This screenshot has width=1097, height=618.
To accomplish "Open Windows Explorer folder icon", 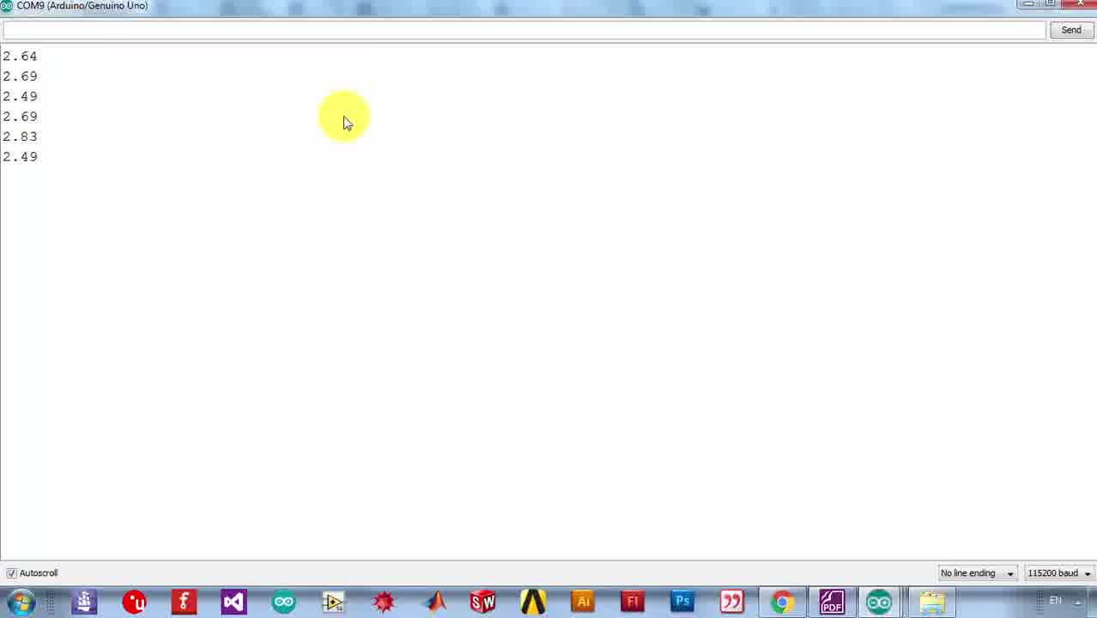I will point(932,602).
